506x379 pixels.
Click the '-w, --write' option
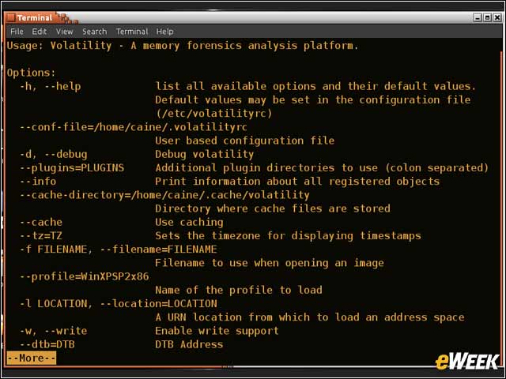pyautogui.click(x=53, y=331)
